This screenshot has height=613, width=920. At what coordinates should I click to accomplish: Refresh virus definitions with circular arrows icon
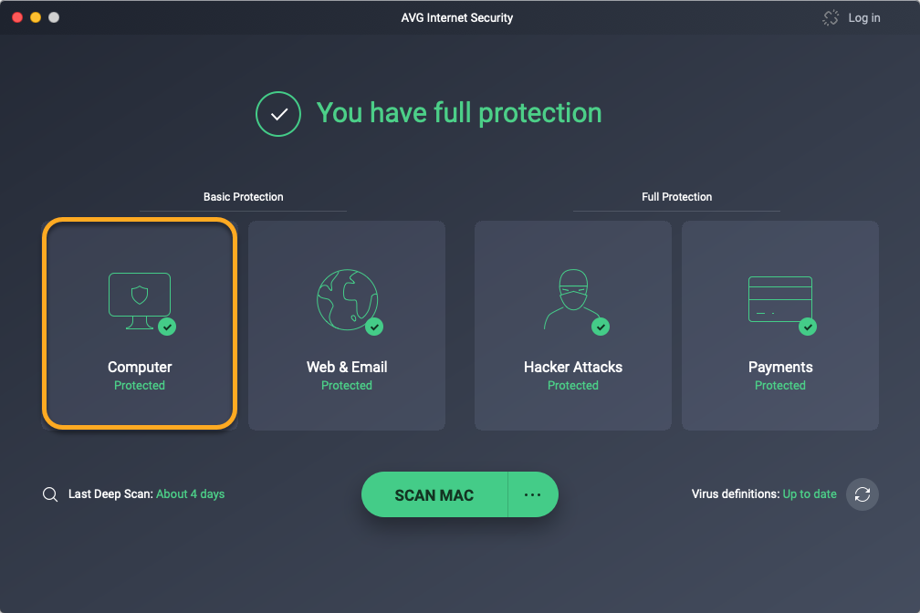coord(862,494)
